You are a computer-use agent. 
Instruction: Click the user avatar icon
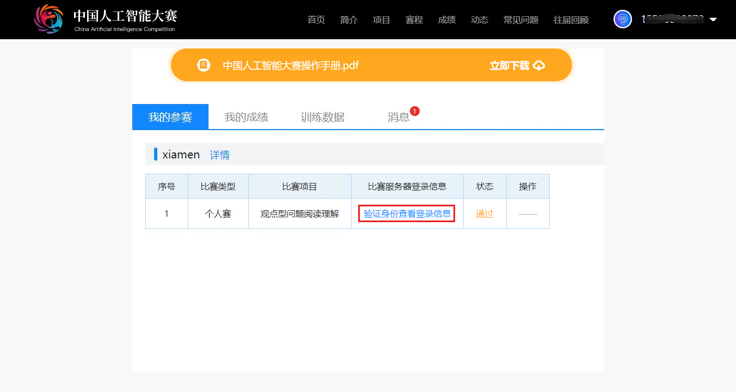point(622,19)
